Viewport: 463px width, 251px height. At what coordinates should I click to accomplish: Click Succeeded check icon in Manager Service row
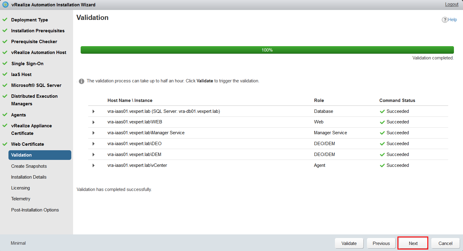click(382, 133)
